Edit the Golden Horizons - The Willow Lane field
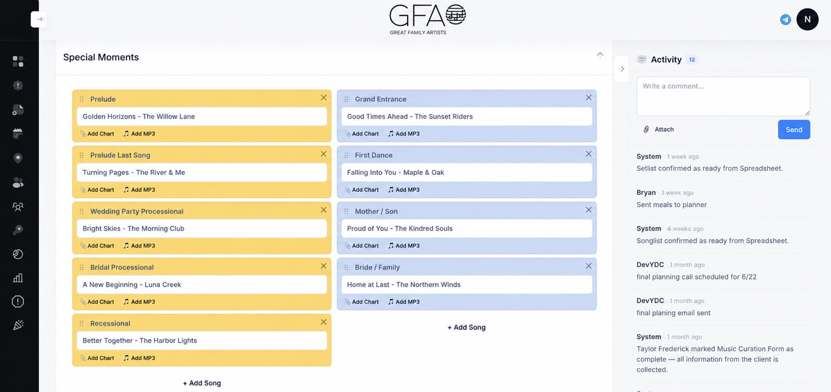 pyautogui.click(x=202, y=117)
